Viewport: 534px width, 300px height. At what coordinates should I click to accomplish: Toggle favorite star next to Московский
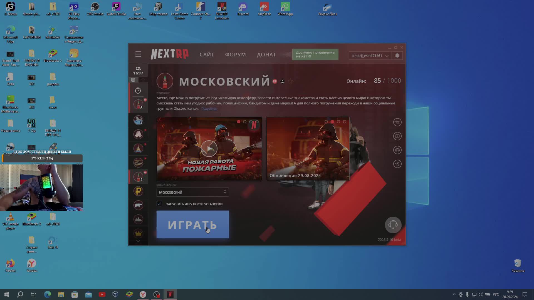(290, 81)
